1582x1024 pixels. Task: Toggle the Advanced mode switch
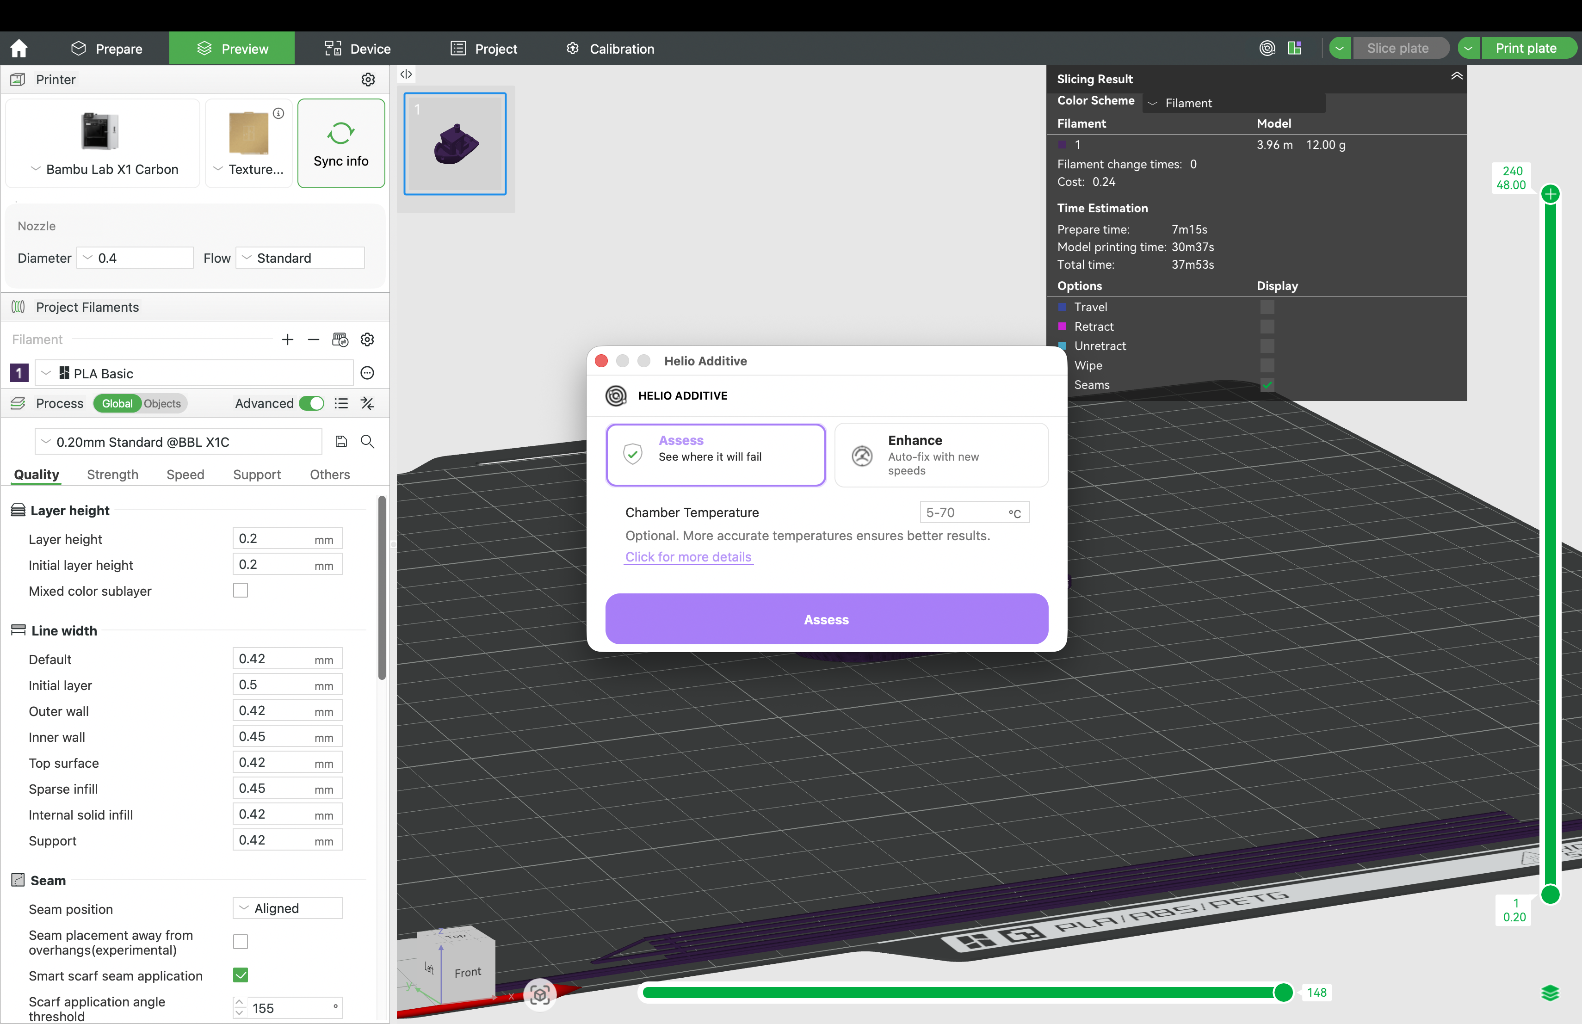(311, 403)
